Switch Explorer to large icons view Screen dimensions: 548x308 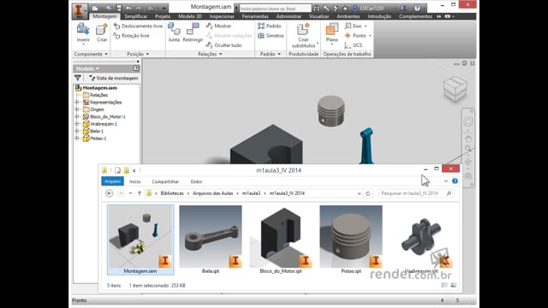point(454,285)
